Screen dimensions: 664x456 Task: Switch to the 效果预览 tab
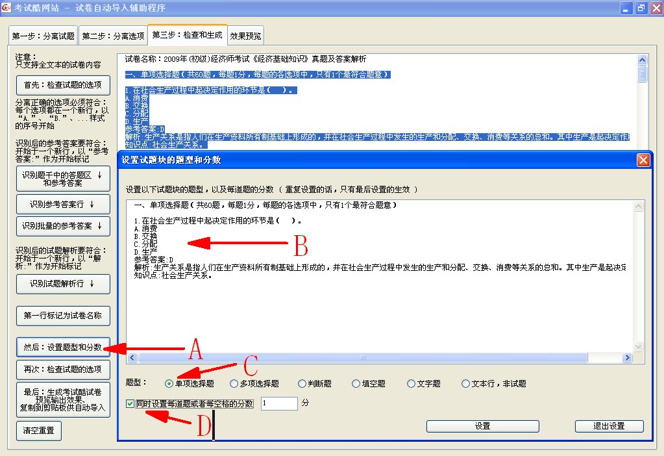coord(245,36)
